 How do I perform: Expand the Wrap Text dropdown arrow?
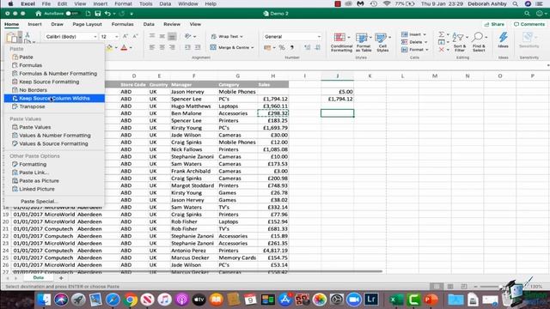coord(241,36)
